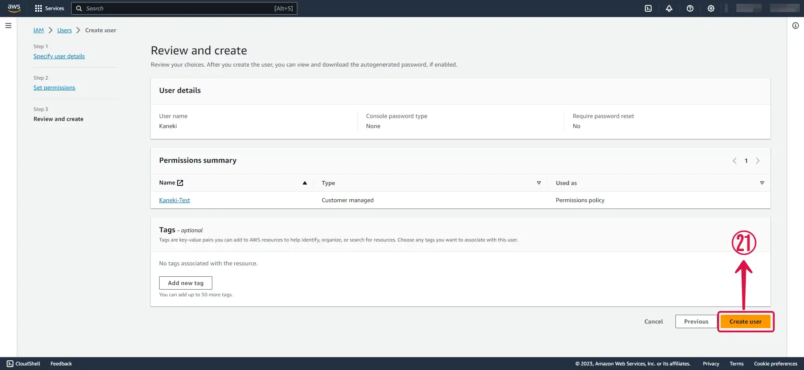
Task: Go back to Specify user details step
Action: [x=59, y=56]
